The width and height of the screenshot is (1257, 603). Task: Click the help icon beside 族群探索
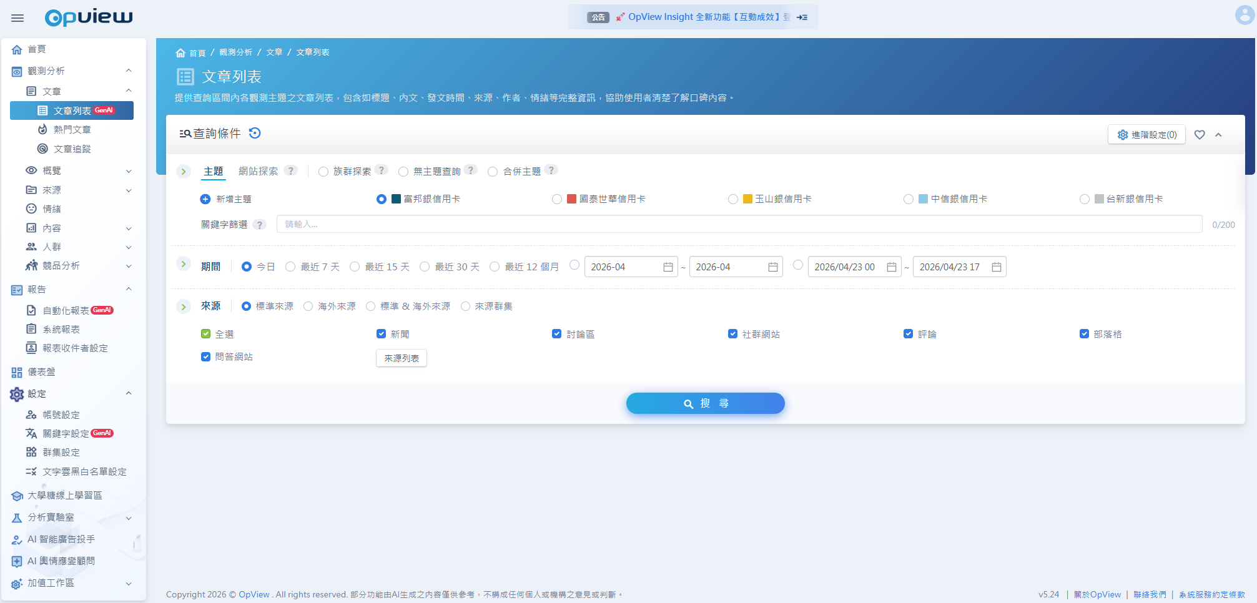[382, 170]
